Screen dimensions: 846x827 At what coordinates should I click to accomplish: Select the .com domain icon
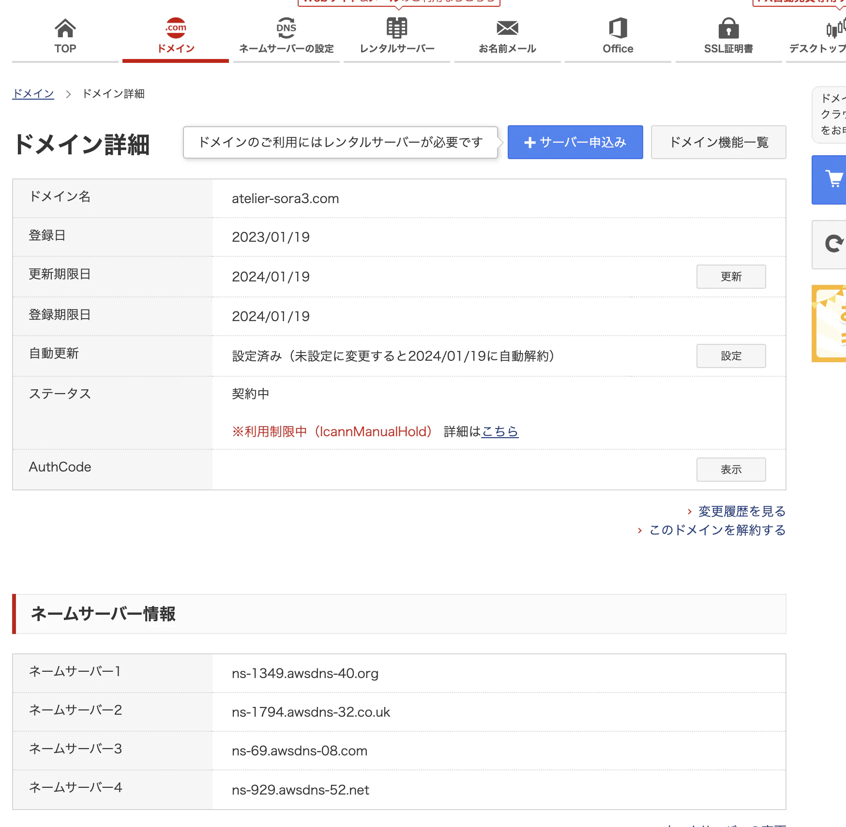[176, 28]
